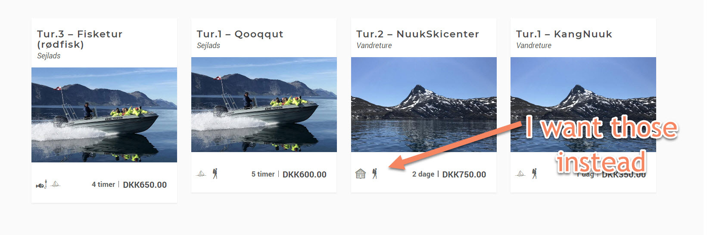Open the Tur.1 – KangNuuk title link
The height and width of the screenshot is (235, 710).
pos(564,34)
